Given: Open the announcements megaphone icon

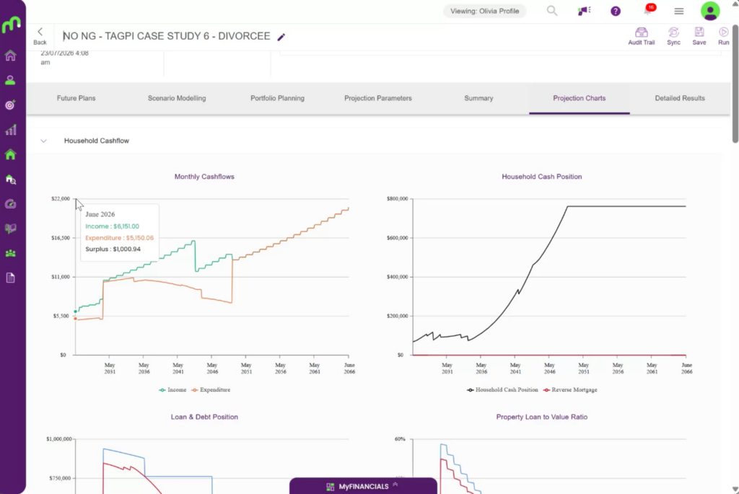Looking at the screenshot, I should [x=584, y=11].
